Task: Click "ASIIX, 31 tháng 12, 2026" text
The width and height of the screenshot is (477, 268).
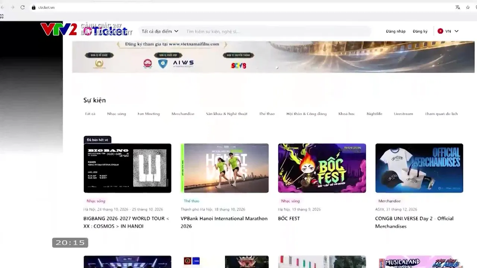Action: point(396,210)
